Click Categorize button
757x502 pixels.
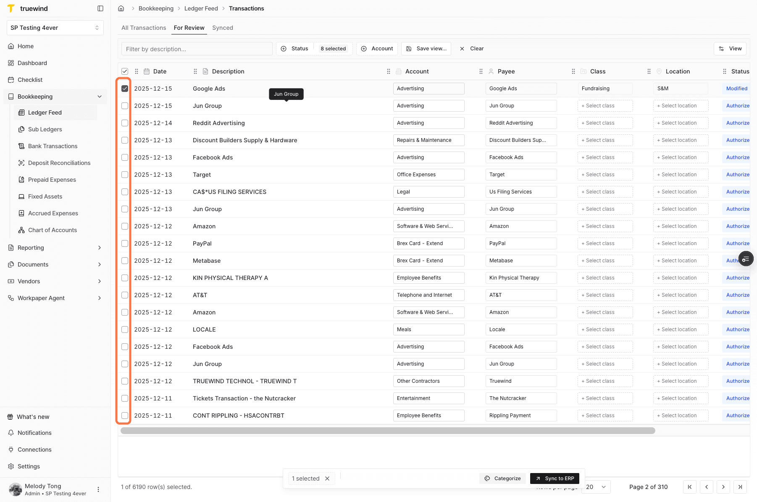(x=502, y=478)
